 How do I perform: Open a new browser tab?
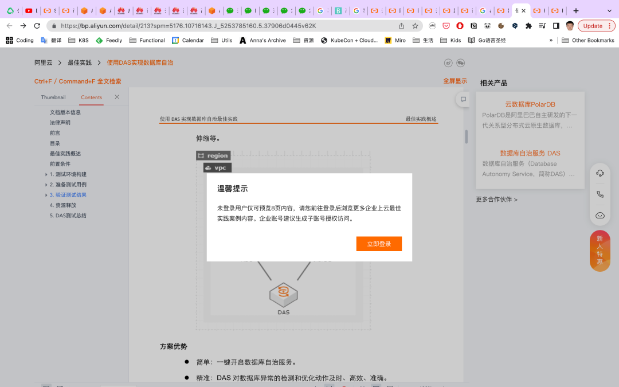click(576, 11)
